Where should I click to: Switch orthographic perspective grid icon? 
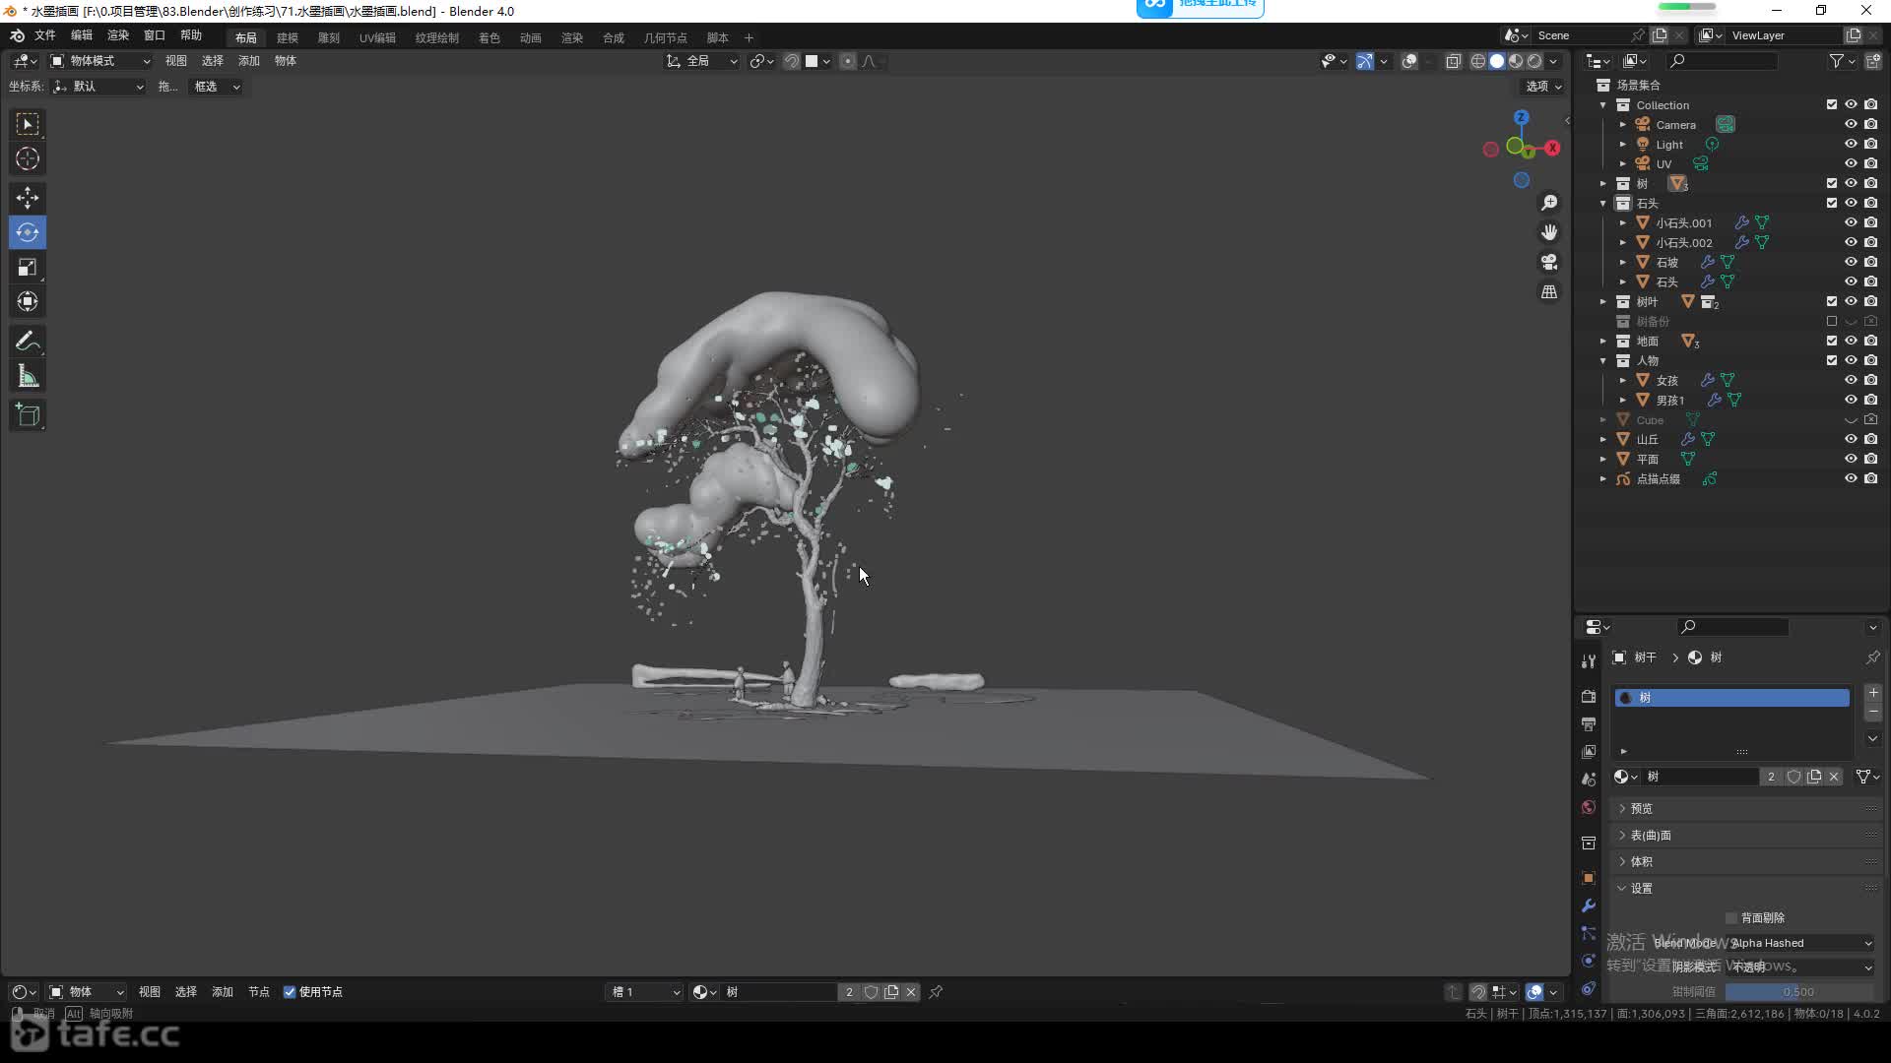[1549, 292]
